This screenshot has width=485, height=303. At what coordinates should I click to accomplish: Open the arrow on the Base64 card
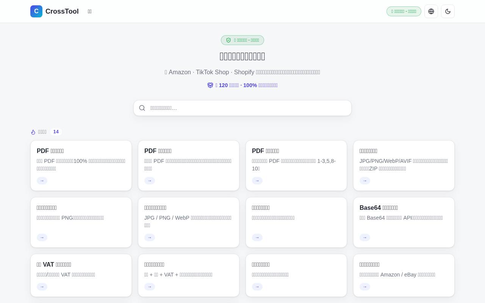(365, 237)
